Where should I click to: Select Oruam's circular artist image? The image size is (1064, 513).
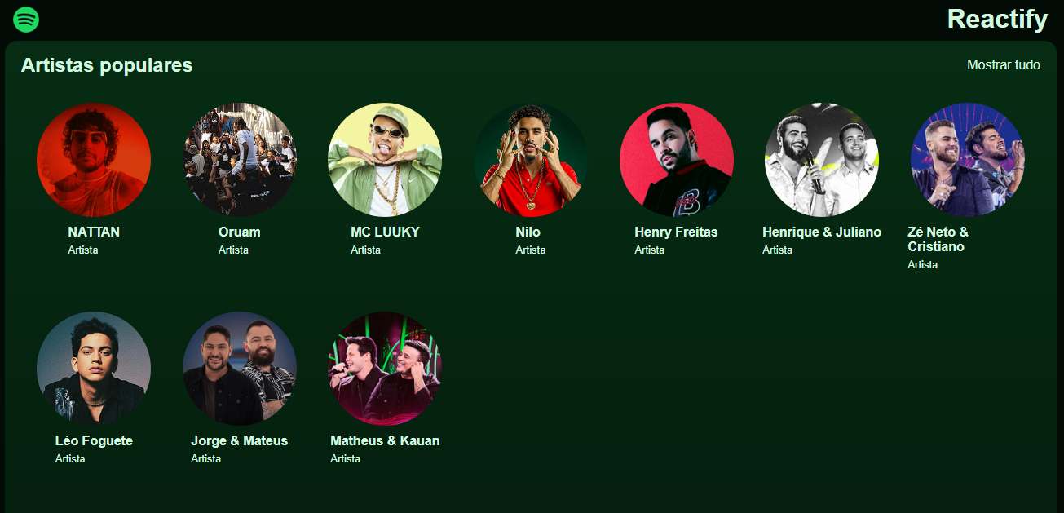240,160
